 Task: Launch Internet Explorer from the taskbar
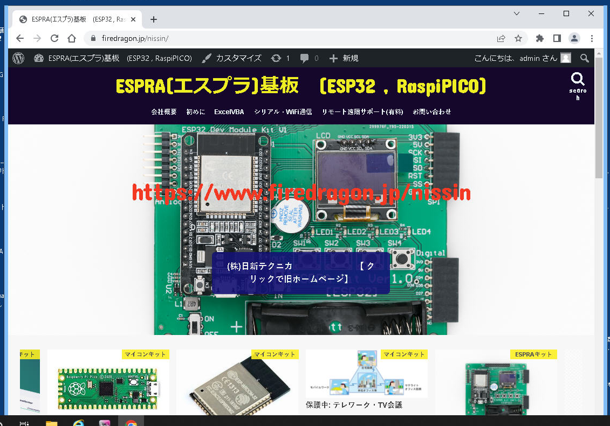coord(78,423)
